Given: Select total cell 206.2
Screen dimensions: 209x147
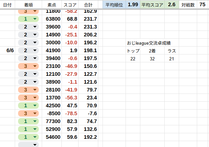Looking at the screenshot, I should click(x=88, y=35).
